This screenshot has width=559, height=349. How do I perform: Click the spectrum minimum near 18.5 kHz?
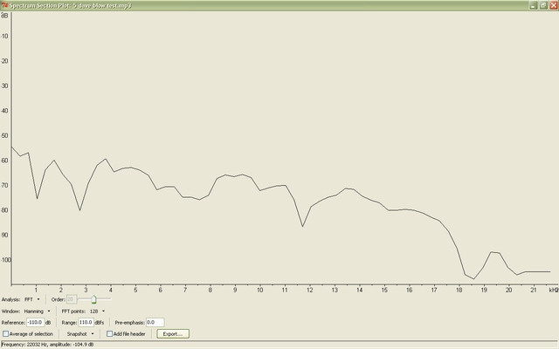pos(473,278)
